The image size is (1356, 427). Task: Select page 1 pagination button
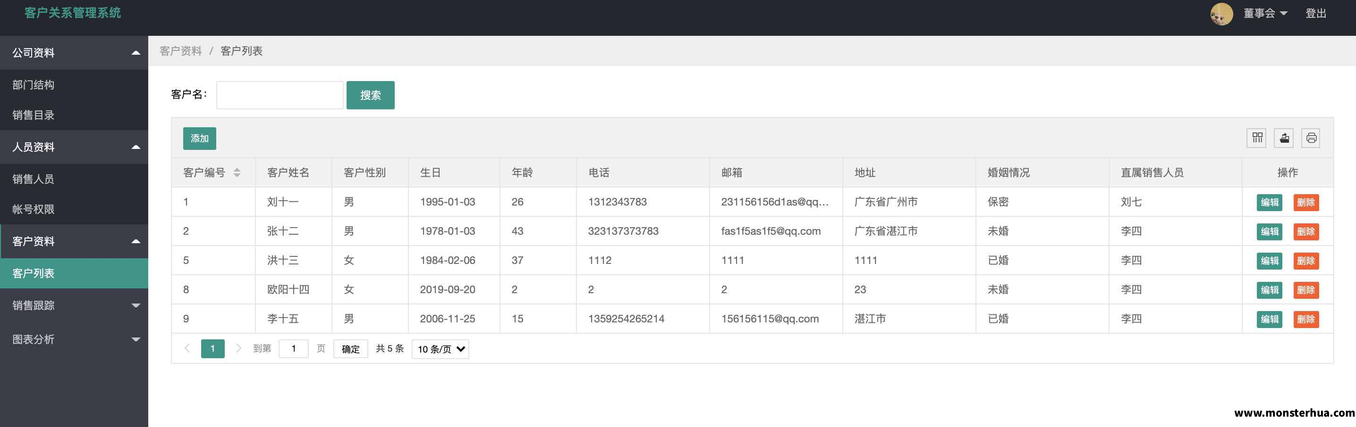pos(212,349)
